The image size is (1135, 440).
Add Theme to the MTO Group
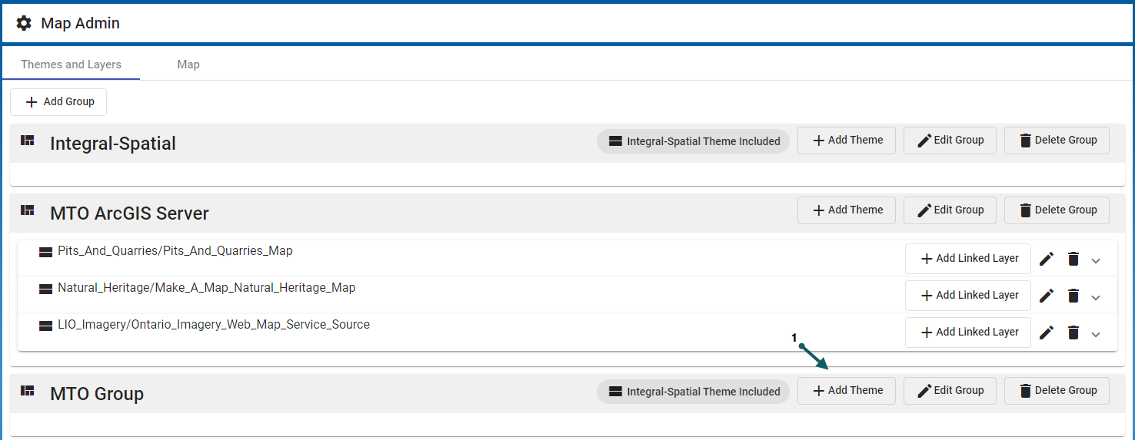847,391
